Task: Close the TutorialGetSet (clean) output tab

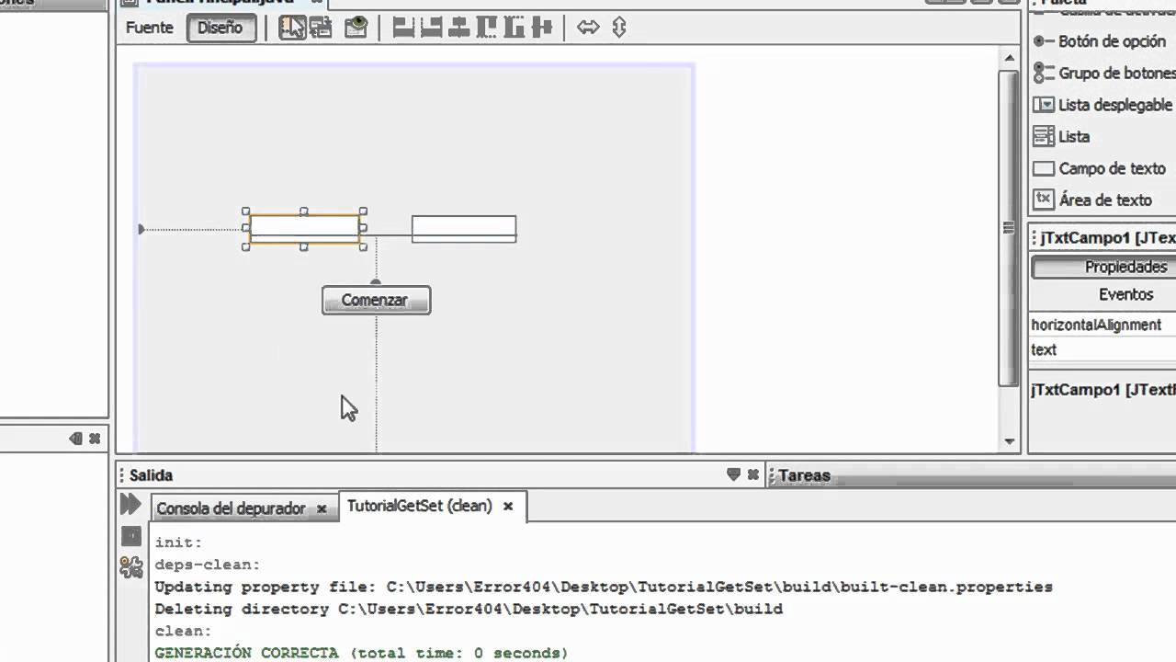Action: click(x=507, y=507)
